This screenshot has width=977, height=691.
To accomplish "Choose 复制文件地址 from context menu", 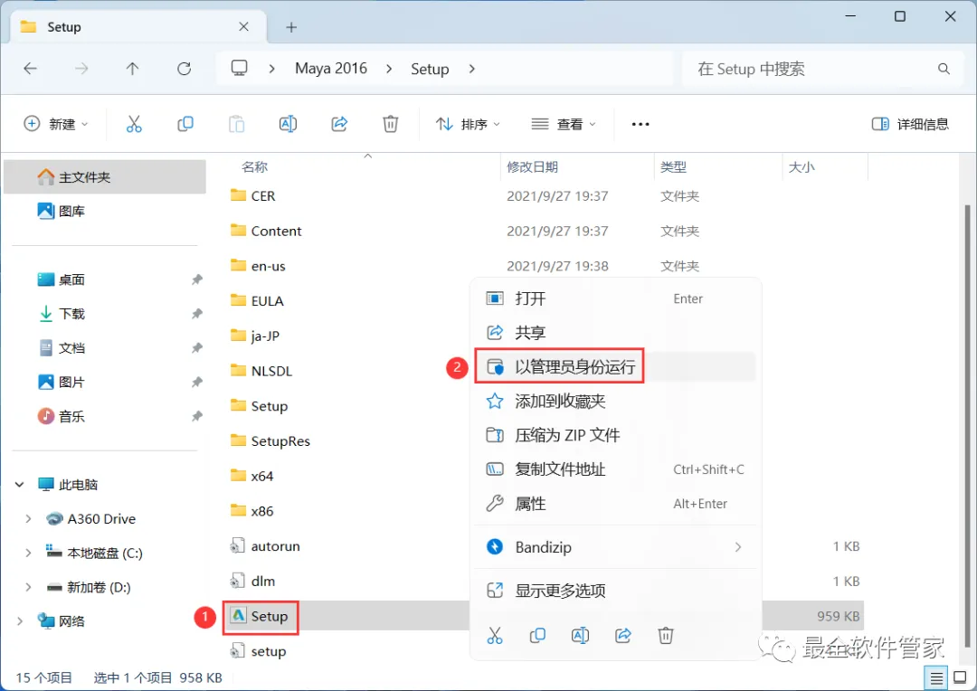I will click(x=615, y=469).
